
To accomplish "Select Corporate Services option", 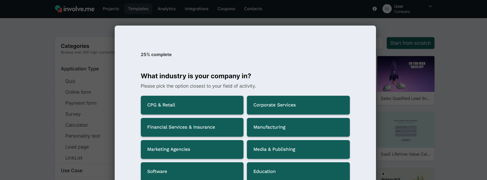I will (298, 105).
